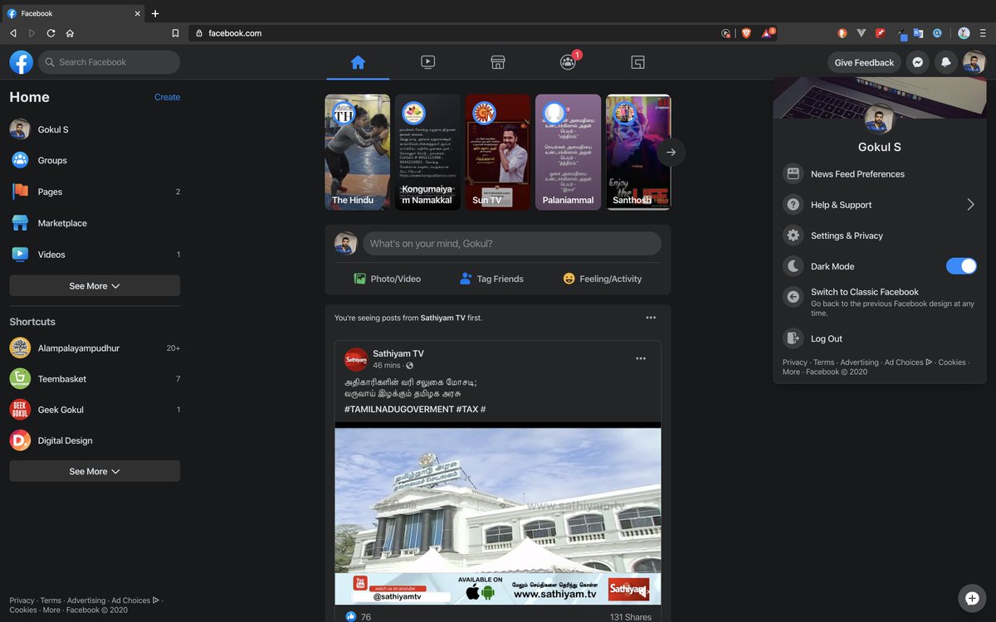The height and width of the screenshot is (622, 996).
Task: Expand See More under Shortcuts
Action: pos(95,471)
